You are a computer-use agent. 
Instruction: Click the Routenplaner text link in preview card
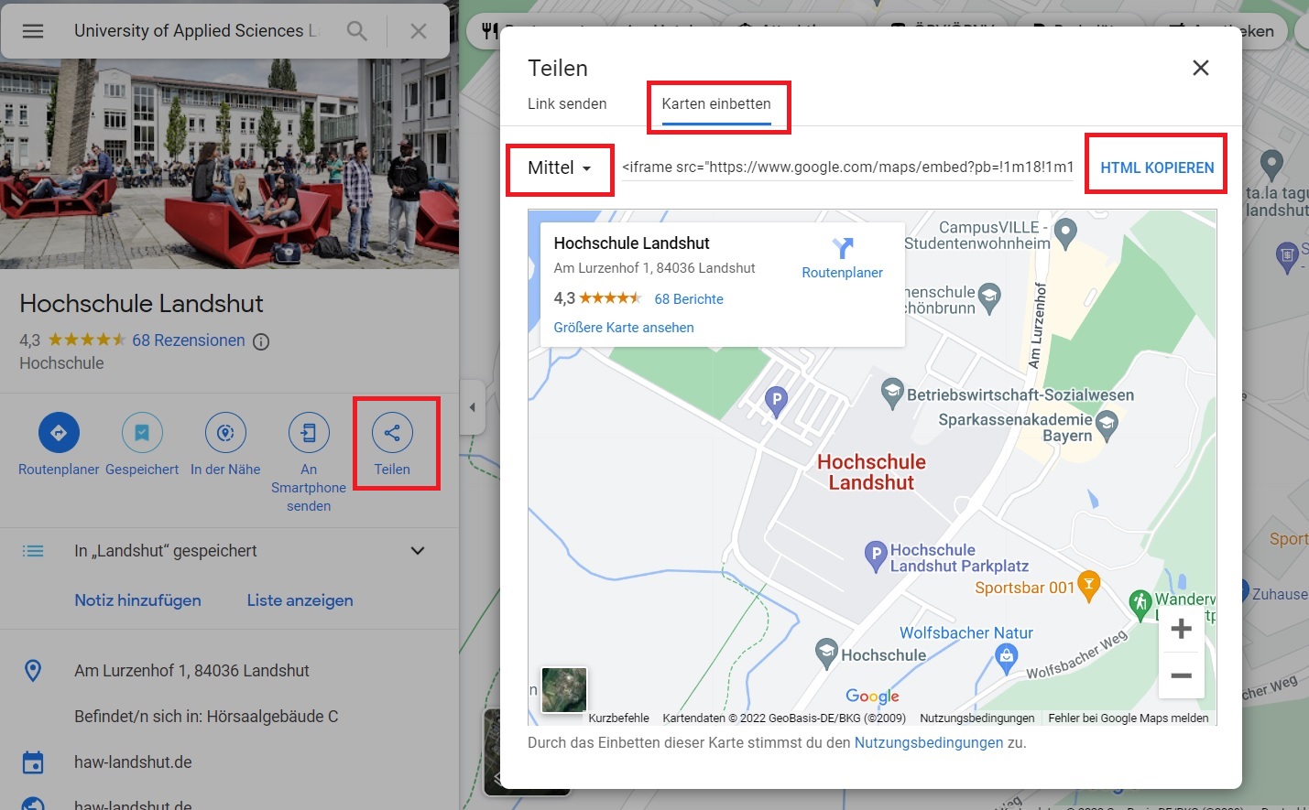[x=843, y=273]
